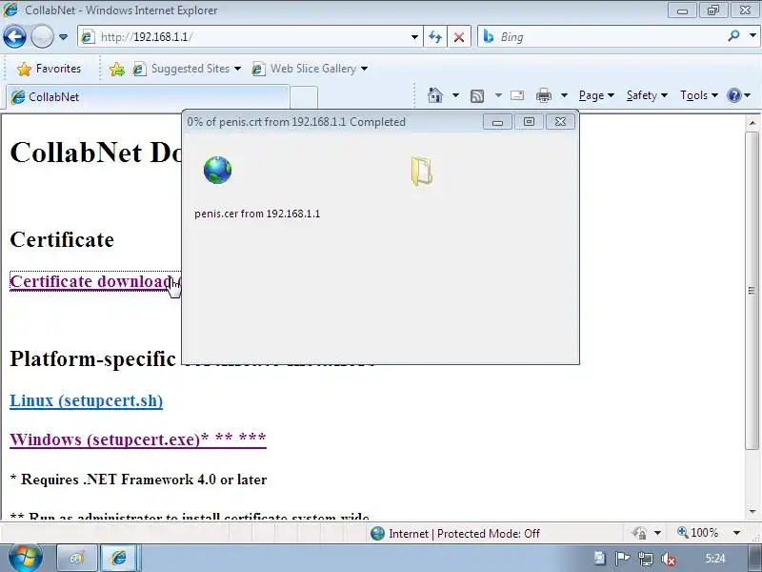Click the RSS feeds icon

coord(477,96)
